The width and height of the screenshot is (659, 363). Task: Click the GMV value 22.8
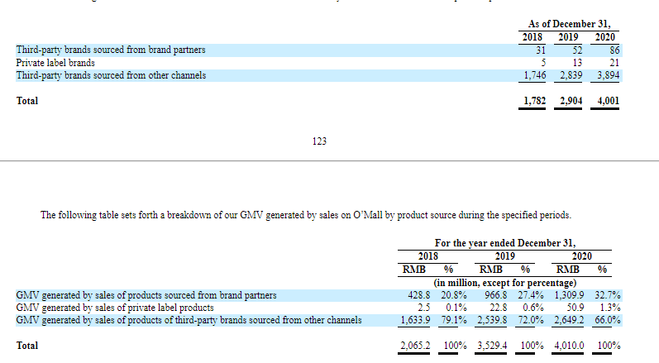[x=499, y=308]
